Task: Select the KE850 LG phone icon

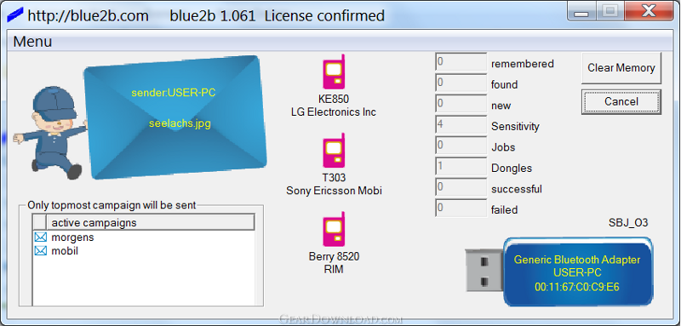Action: click(x=334, y=71)
